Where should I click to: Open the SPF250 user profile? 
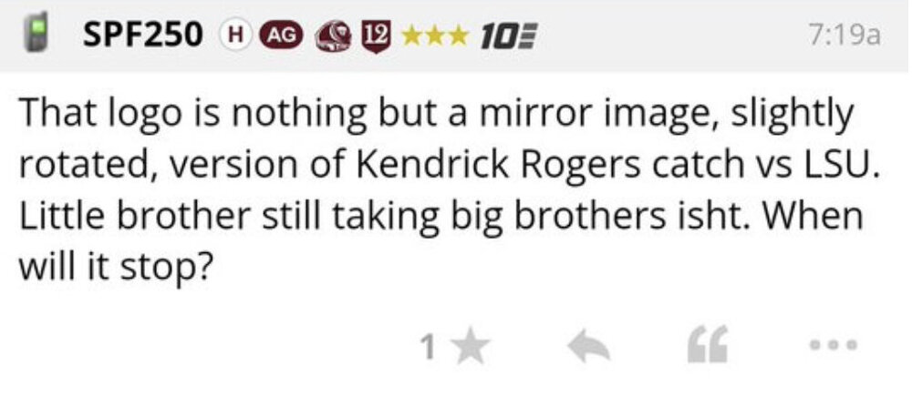click(142, 35)
